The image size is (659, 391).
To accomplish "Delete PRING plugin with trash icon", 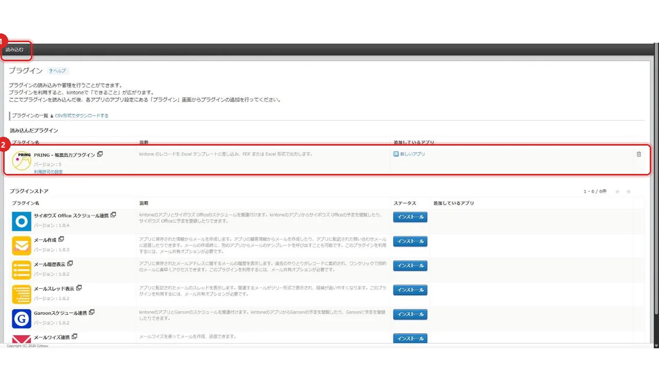I will click(639, 154).
